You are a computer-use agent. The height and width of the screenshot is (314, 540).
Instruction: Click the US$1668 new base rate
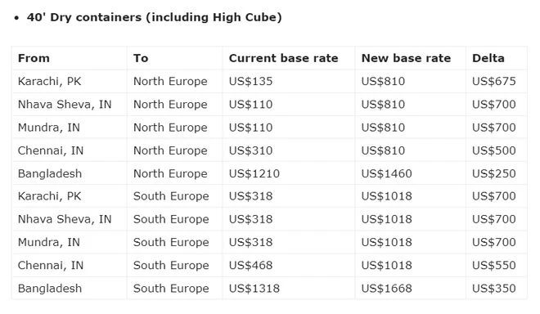[x=387, y=289]
